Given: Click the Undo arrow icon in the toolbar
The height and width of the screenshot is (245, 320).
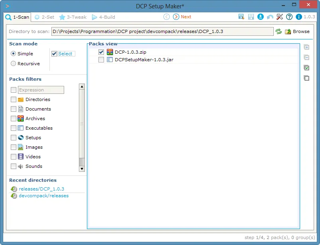Looking at the screenshot, I should coord(270,17).
